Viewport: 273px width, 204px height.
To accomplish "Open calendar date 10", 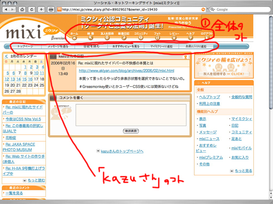I will [x=36, y=73].
